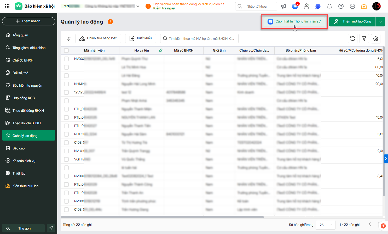Go to Tăng, giảm, điều chỉnh menu
Image resolution: width=388 pixels, height=234 pixels.
coord(29,48)
